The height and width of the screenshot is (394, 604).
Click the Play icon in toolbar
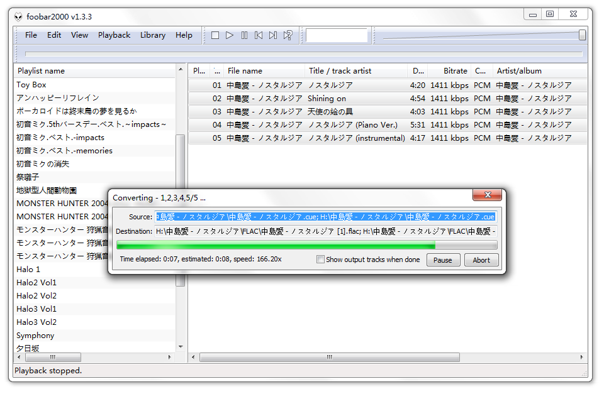coord(230,35)
